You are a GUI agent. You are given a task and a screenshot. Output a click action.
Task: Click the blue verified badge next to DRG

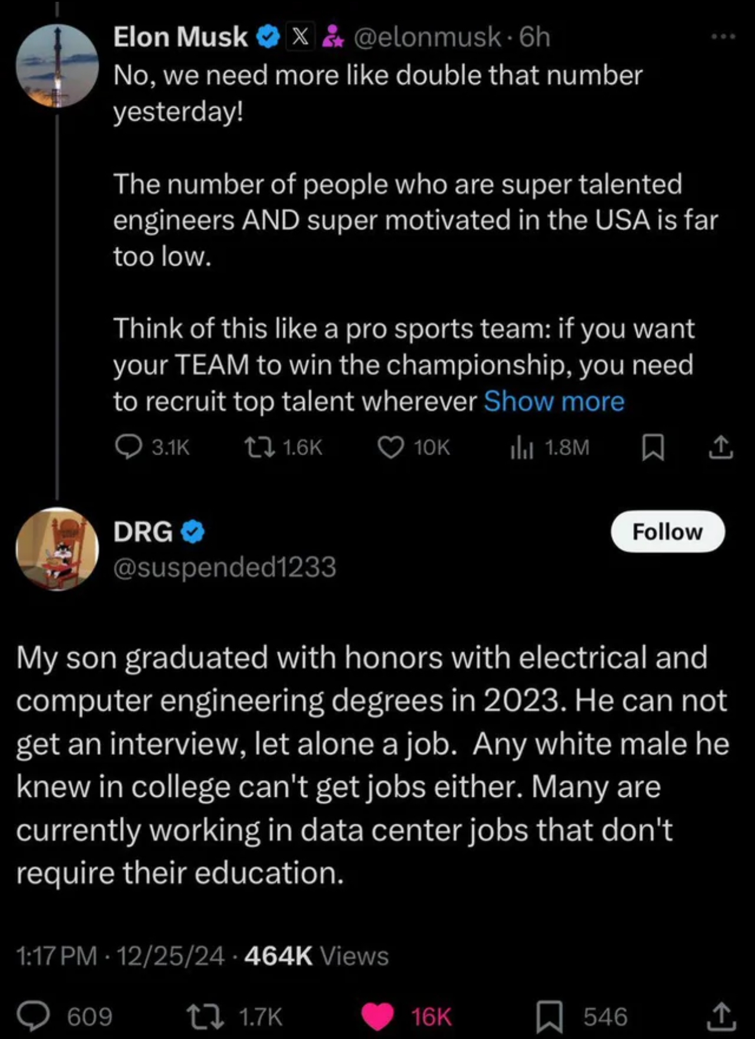coord(192,532)
